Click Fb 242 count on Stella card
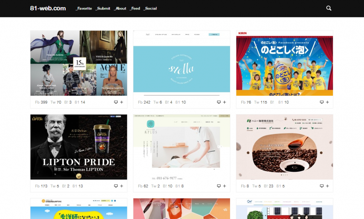 click(x=144, y=102)
